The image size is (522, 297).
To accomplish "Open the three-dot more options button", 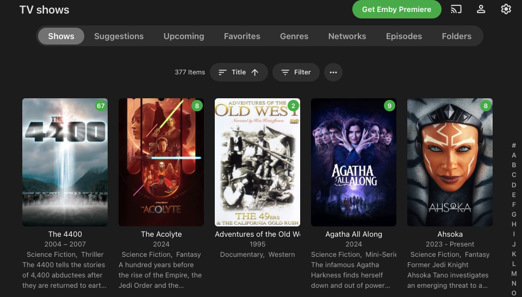I will pyautogui.click(x=333, y=72).
